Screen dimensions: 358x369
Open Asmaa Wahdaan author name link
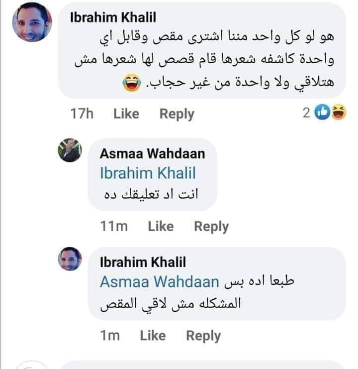(152, 153)
